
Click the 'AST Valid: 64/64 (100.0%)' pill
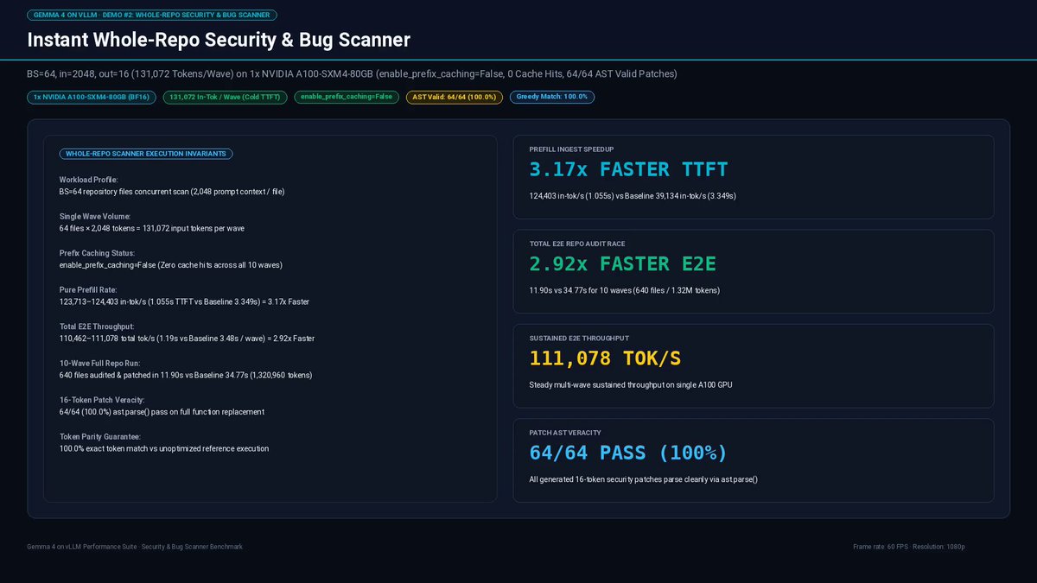point(455,97)
